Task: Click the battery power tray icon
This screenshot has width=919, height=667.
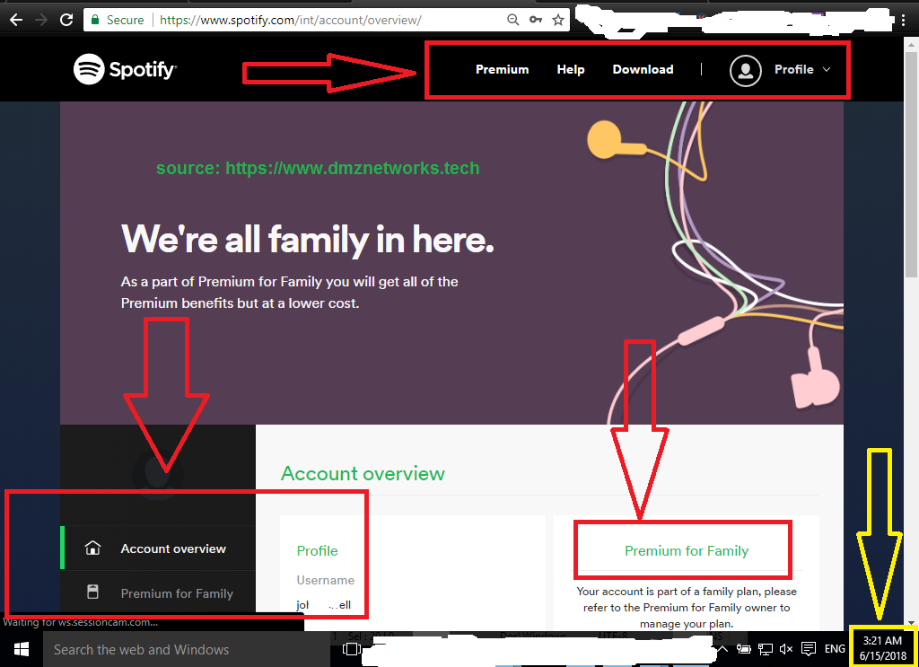Action: click(744, 649)
